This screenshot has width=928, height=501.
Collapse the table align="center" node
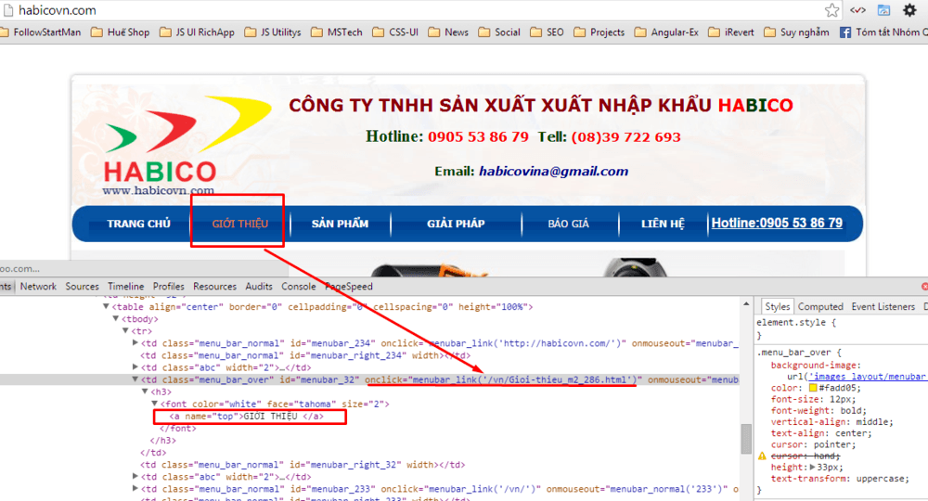click(x=106, y=306)
